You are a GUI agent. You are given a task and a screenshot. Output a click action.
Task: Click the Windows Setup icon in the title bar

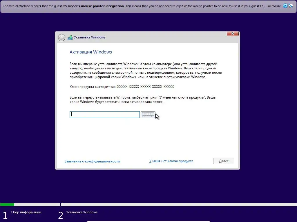coord(70,37)
